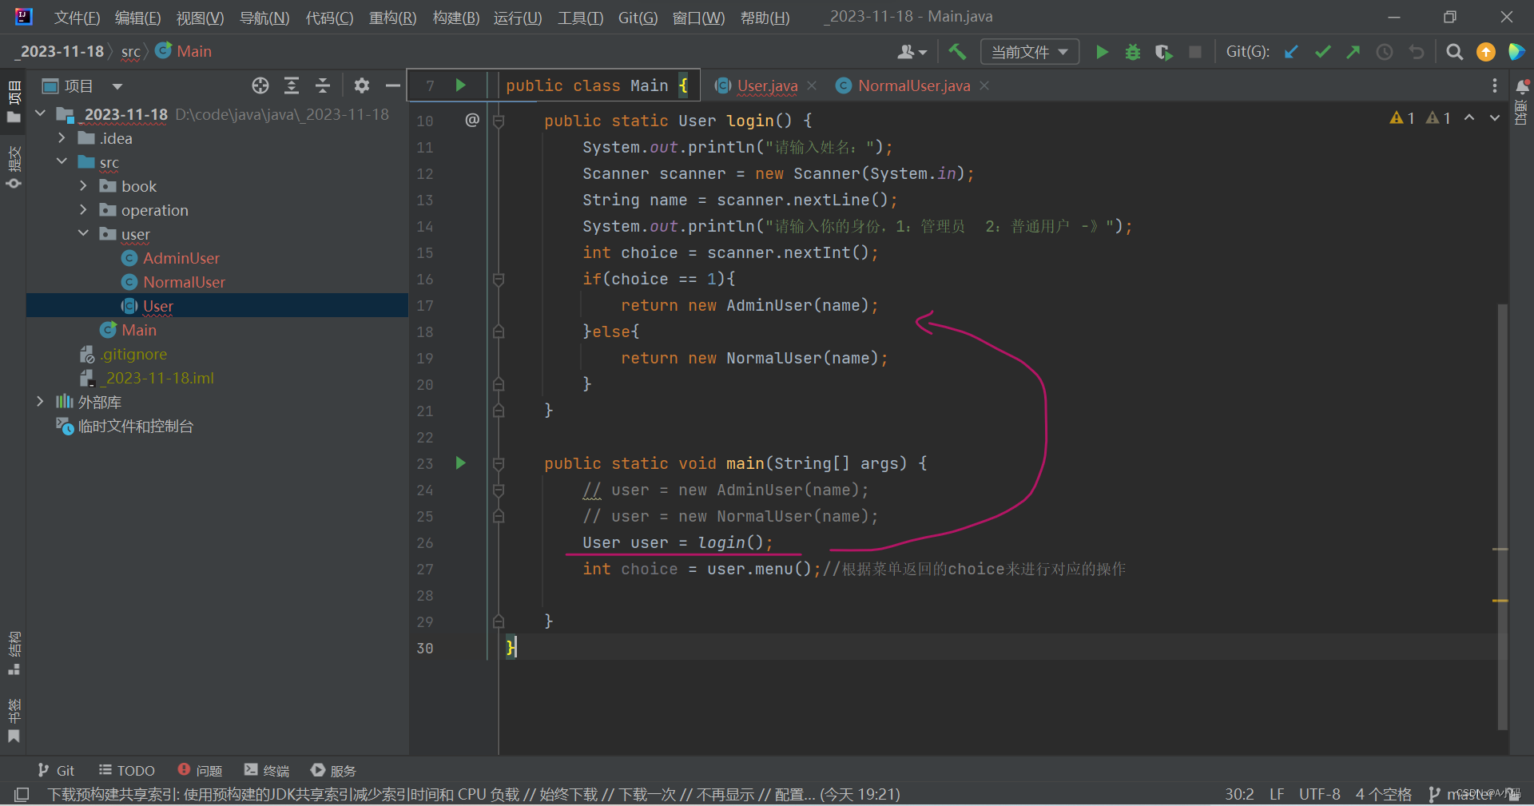Open the Structure tool window
1534x806 pixels.
coord(14,653)
